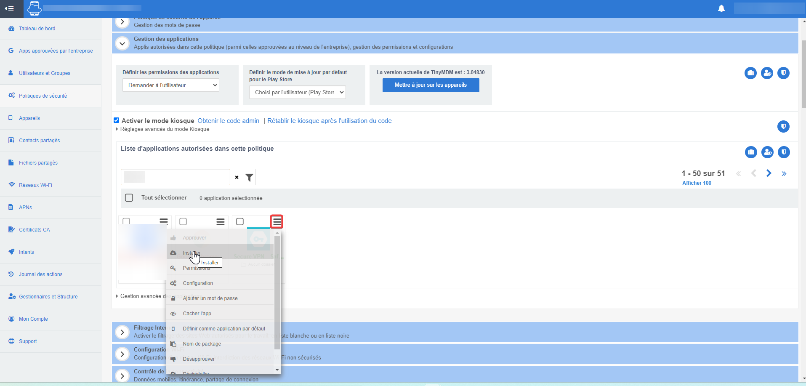Choose Permissions in the app context menu
The height and width of the screenshot is (386, 806).
220,268
